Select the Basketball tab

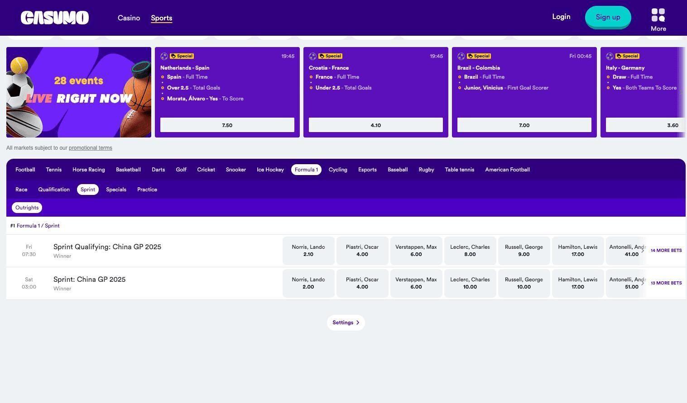point(128,170)
